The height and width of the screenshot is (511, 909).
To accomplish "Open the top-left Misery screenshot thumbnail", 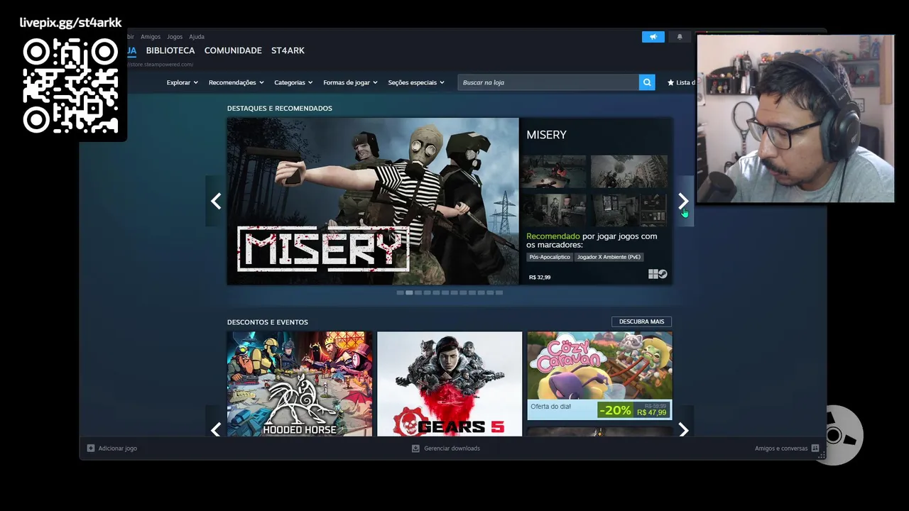I will coord(554,171).
